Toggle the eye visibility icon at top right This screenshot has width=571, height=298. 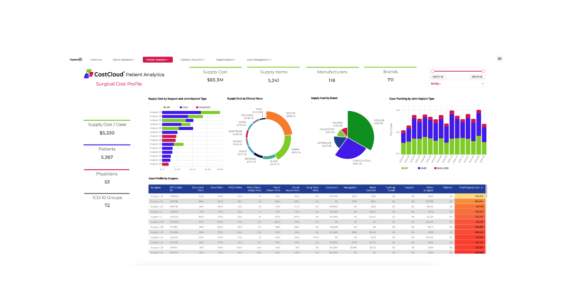click(500, 59)
